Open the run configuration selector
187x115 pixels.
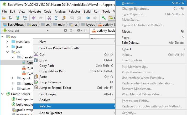[x=112, y=18]
